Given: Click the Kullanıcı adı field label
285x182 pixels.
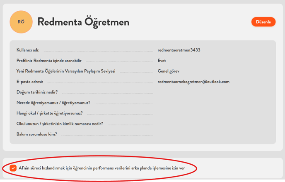Looking at the screenshot, I should click(28, 50).
